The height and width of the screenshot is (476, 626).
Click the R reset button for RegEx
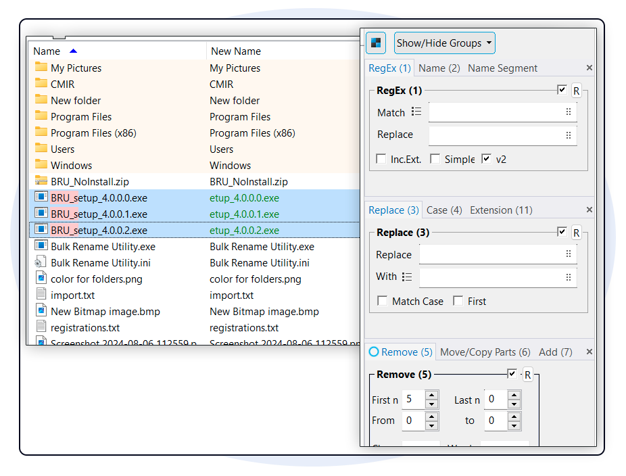tap(576, 91)
